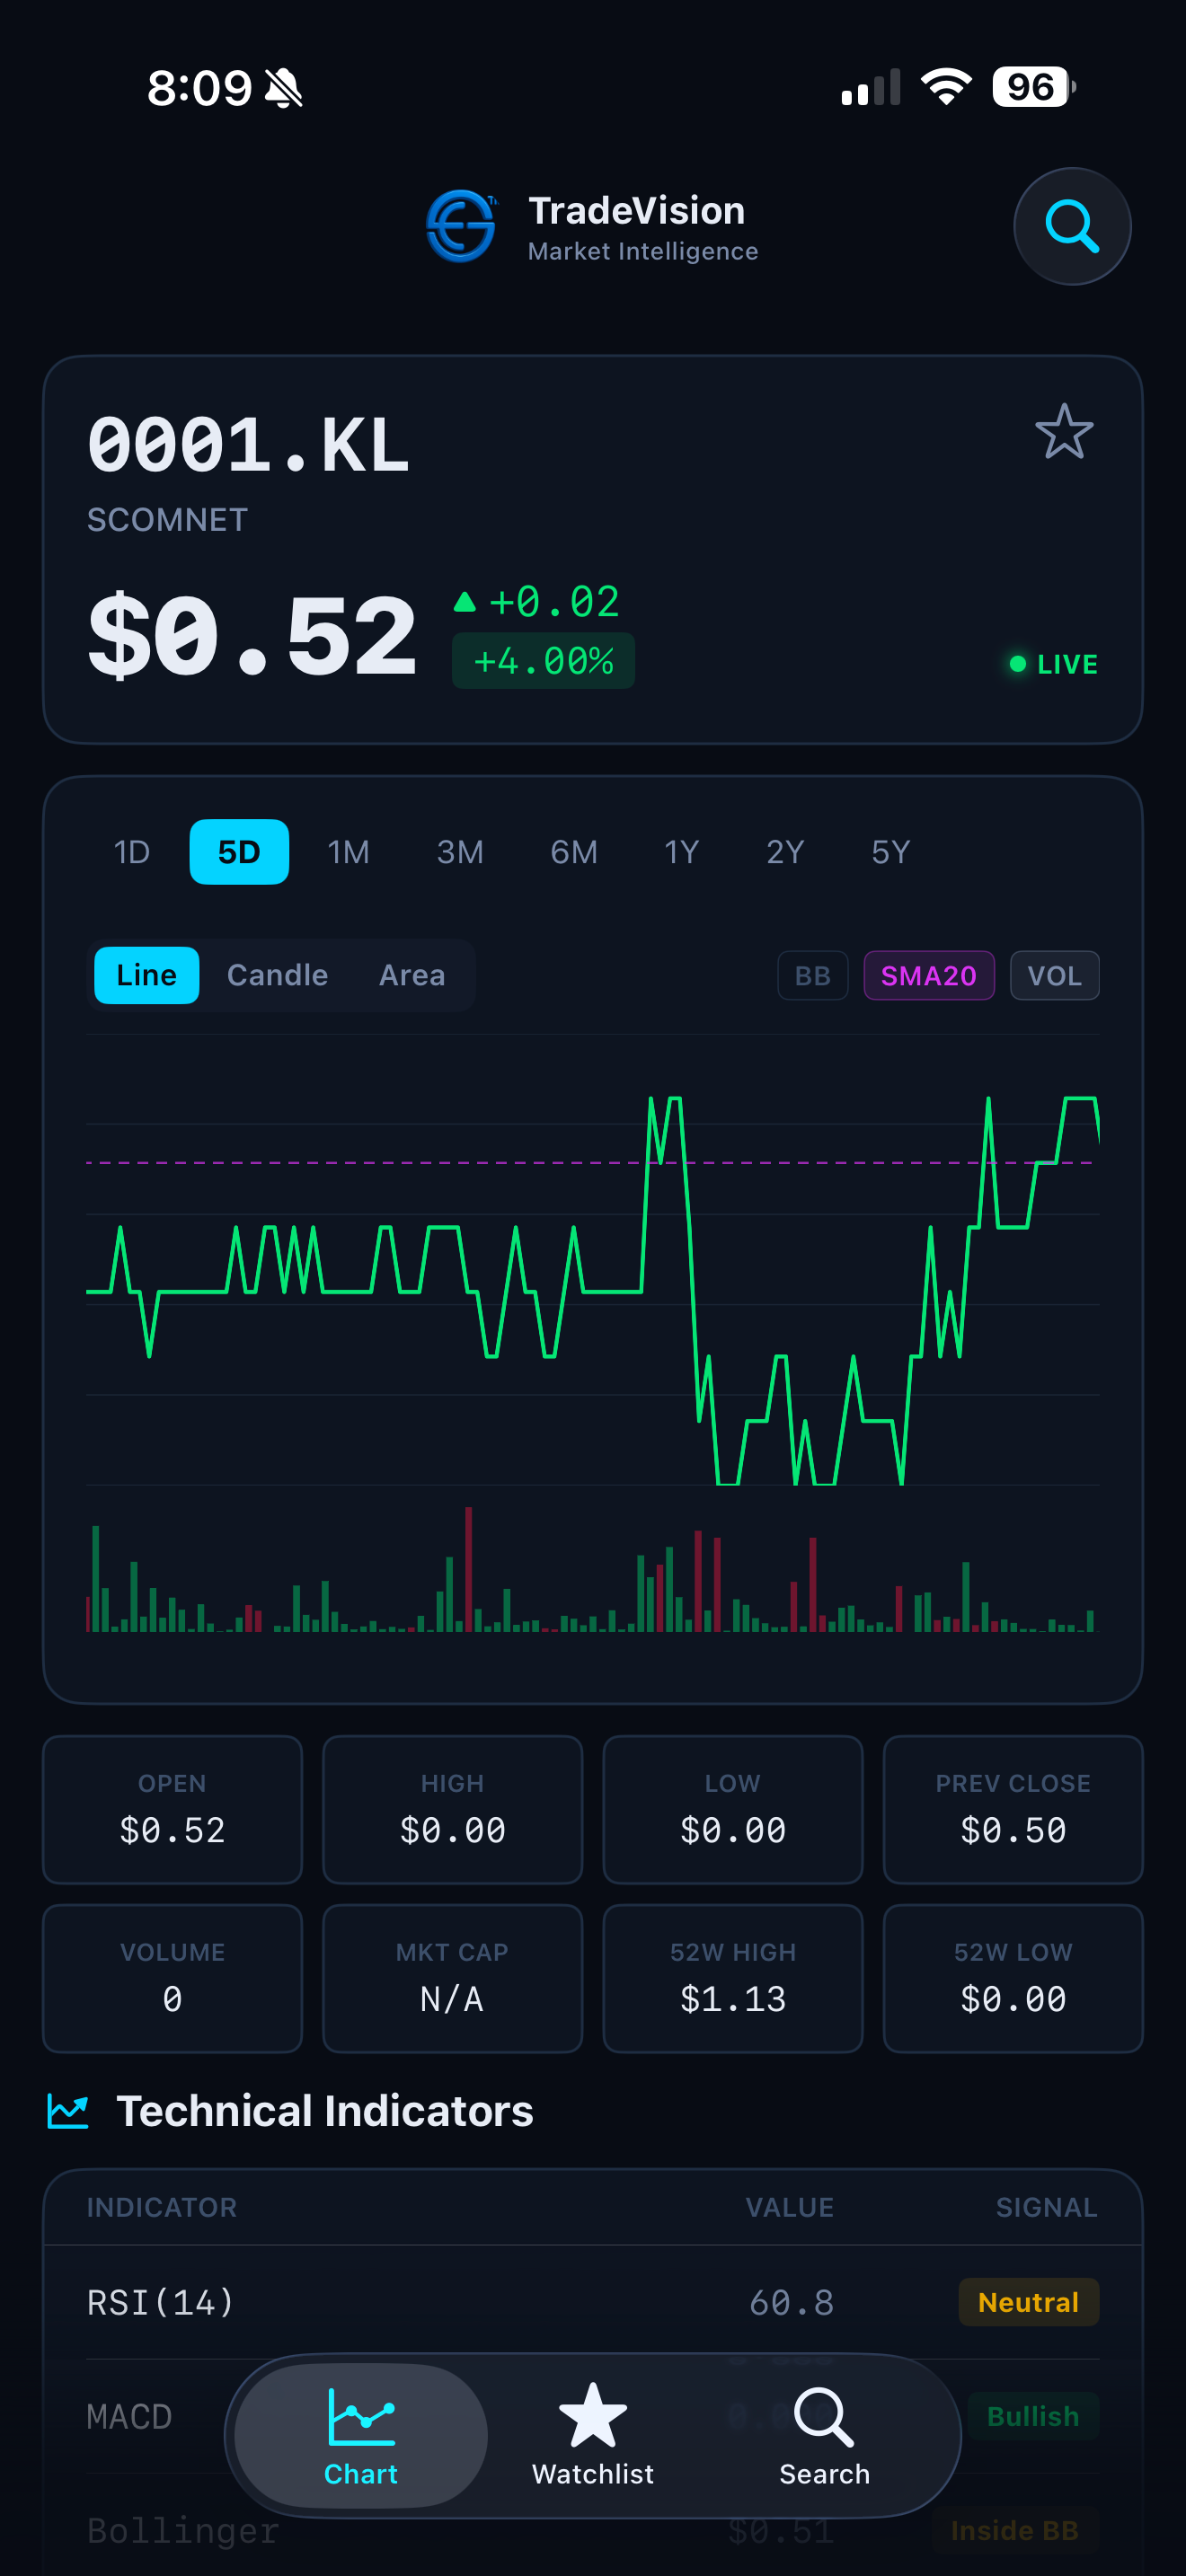The height and width of the screenshot is (2576, 1186).
Task: Tap the 52W HIGH $1.13 card
Action: pos(733,1979)
